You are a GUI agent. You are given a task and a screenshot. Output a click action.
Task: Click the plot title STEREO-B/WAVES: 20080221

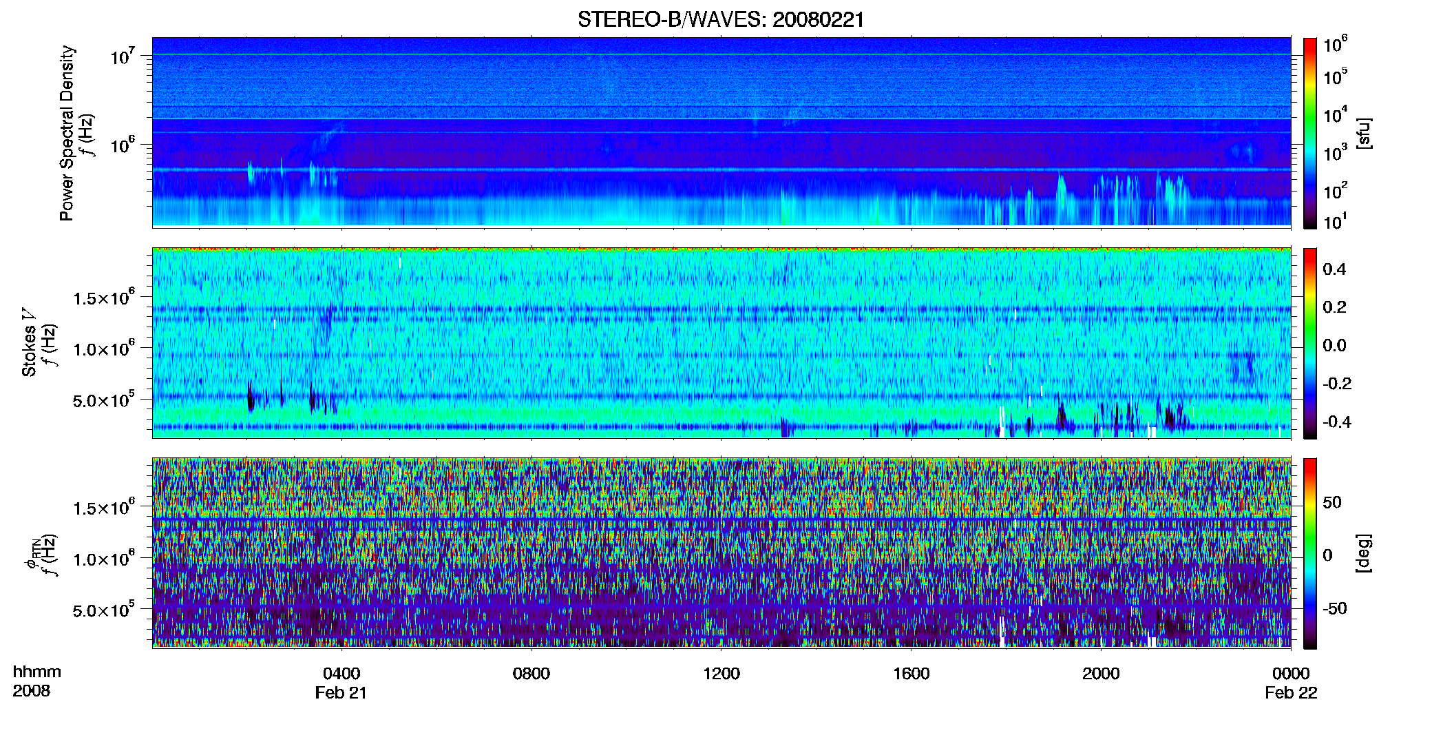[x=721, y=20]
